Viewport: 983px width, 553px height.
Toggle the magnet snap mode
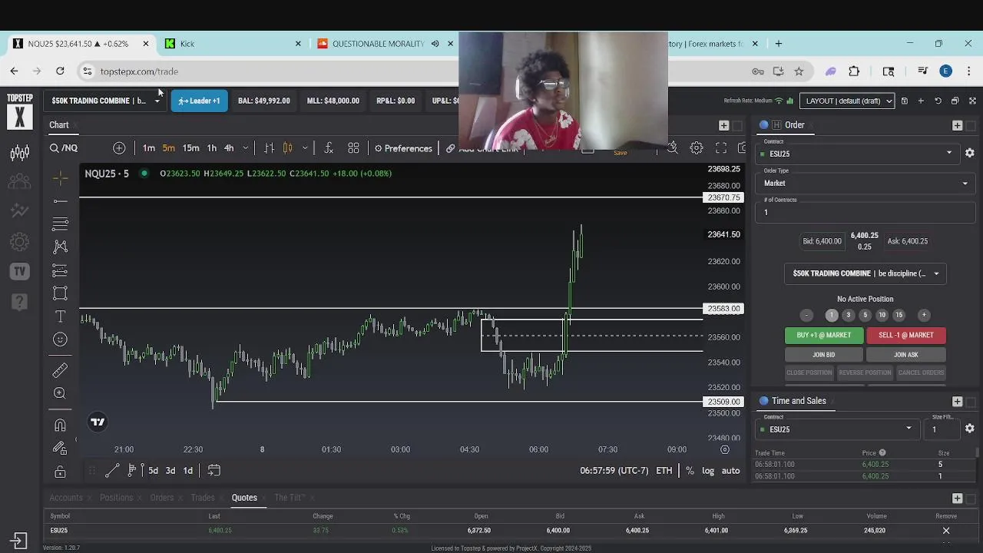60,426
